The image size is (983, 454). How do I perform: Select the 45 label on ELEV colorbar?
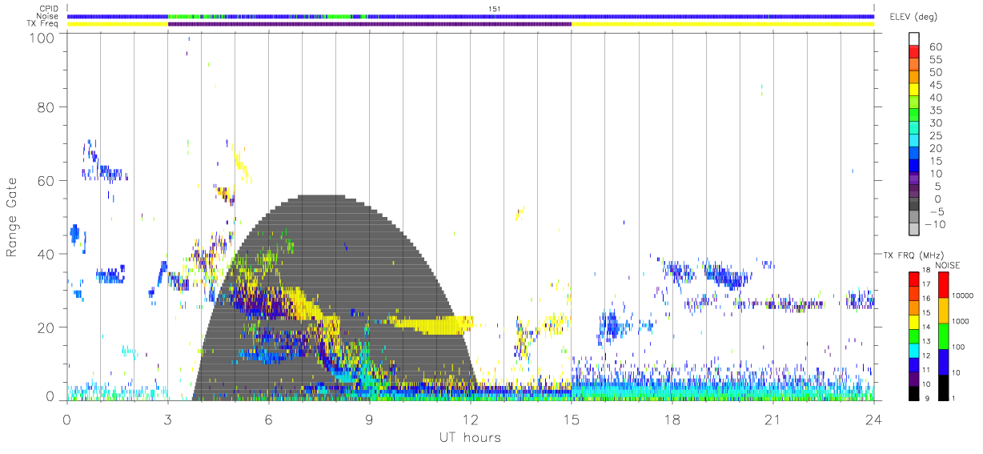click(935, 85)
